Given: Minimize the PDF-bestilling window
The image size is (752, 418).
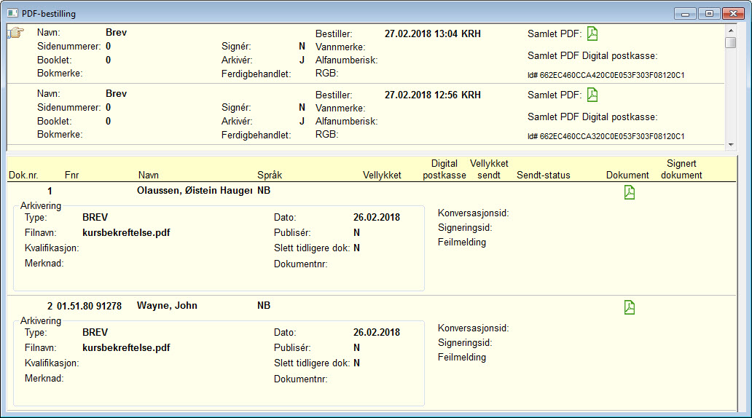Looking at the screenshot, I should pyautogui.click(x=685, y=13).
